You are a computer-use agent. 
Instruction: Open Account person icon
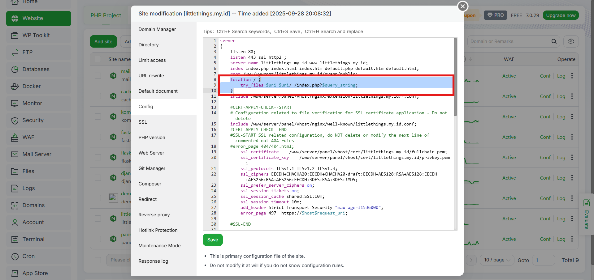coord(15,222)
